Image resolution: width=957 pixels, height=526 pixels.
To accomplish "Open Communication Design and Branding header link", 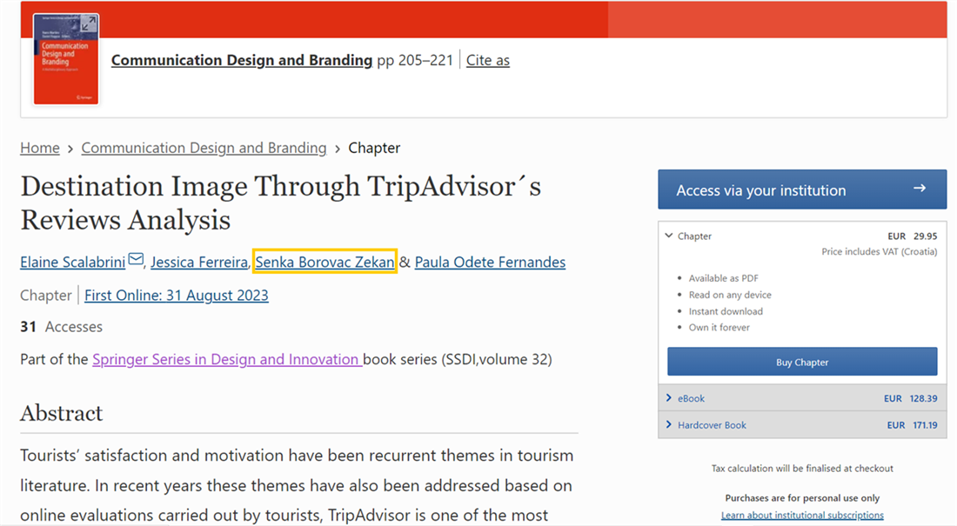I will (x=242, y=60).
